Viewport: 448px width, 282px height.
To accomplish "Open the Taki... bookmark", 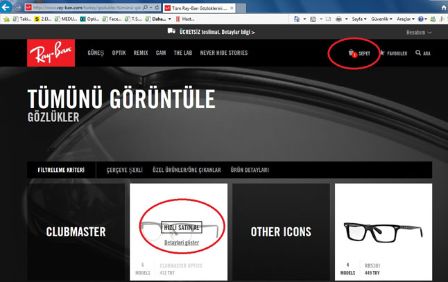I will (22, 19).
